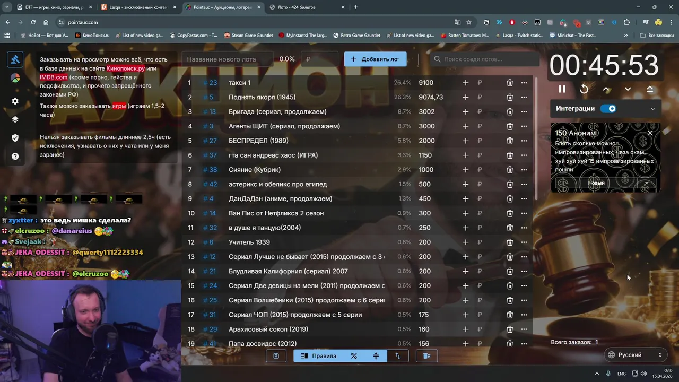679x382 pixels.
Task: Click the Добавить лот button
Action: pos(375,59)
